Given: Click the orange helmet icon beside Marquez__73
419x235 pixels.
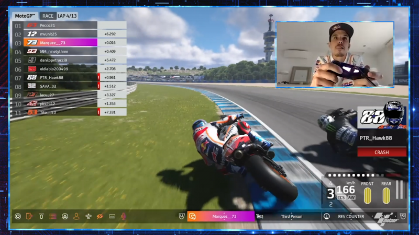Looking at the screenshot, I should click(192, 216).
